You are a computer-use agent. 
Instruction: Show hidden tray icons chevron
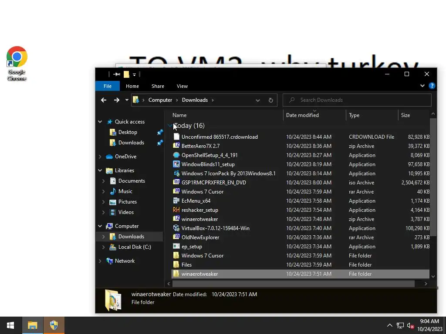point(390,325)
